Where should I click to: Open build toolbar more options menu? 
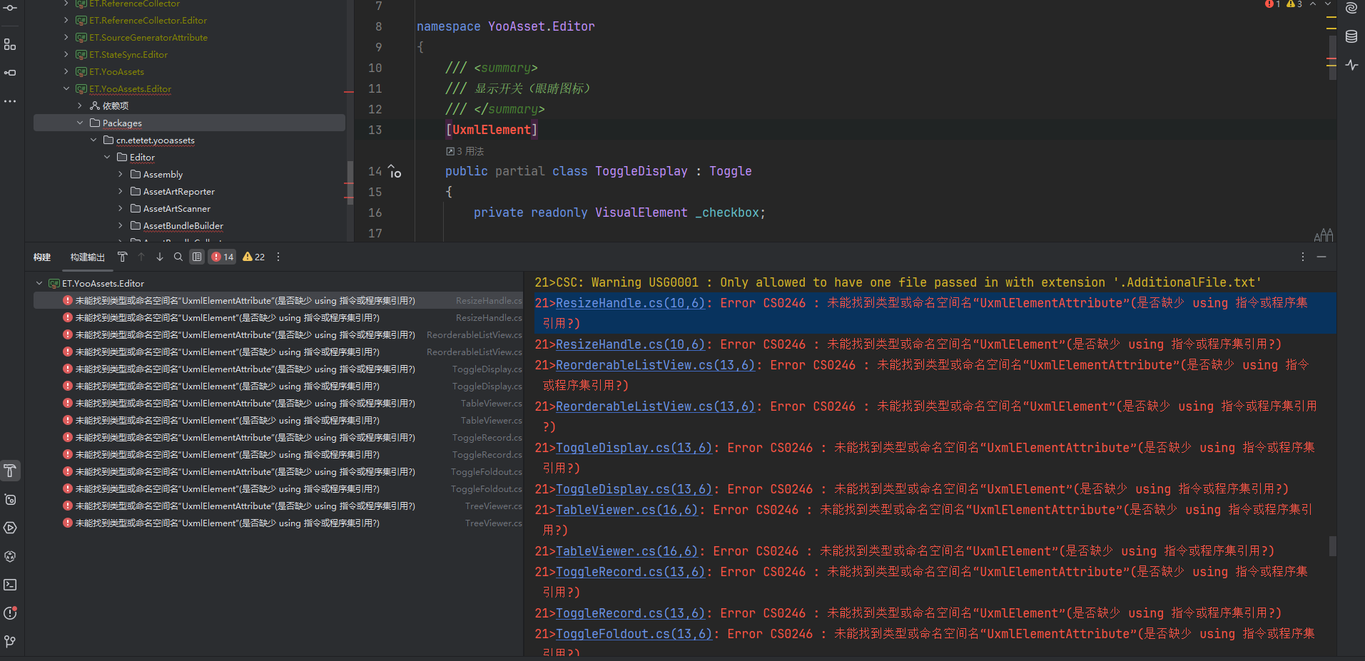[278, 257]
